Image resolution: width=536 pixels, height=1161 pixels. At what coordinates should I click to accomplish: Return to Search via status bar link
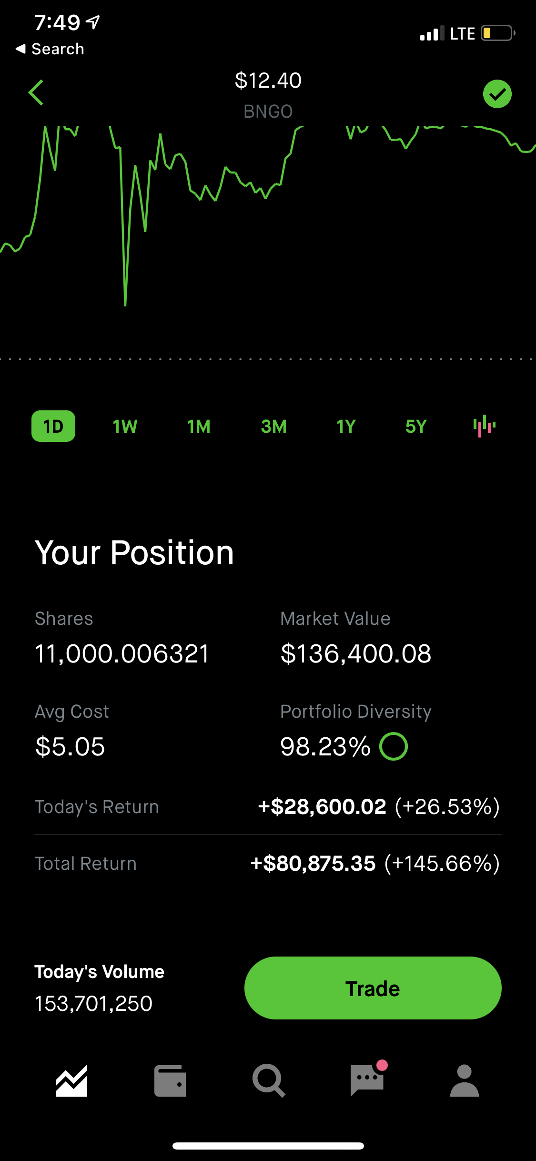point(50,49)
